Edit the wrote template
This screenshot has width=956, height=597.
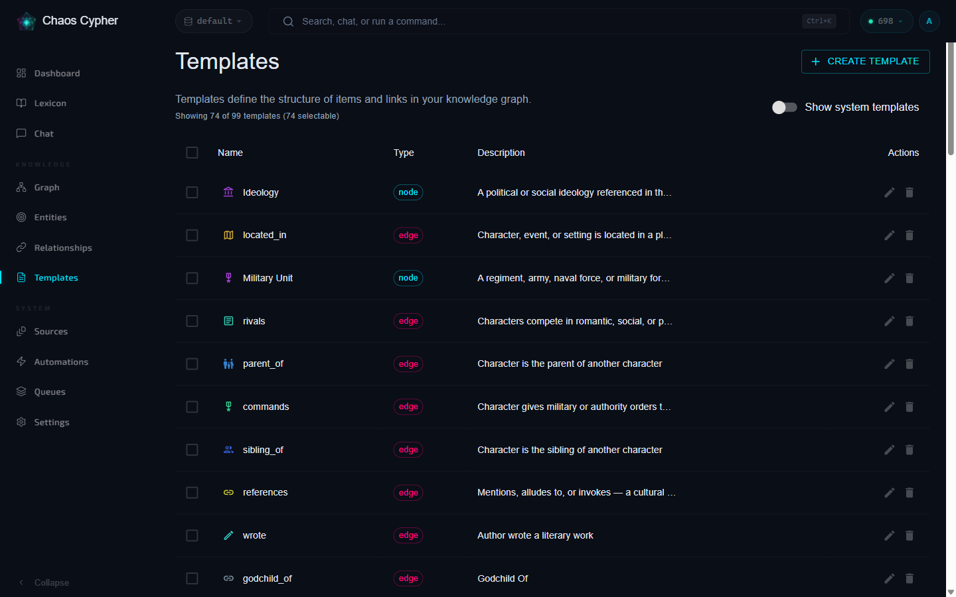pyautogui.click(x=890, y=535)
